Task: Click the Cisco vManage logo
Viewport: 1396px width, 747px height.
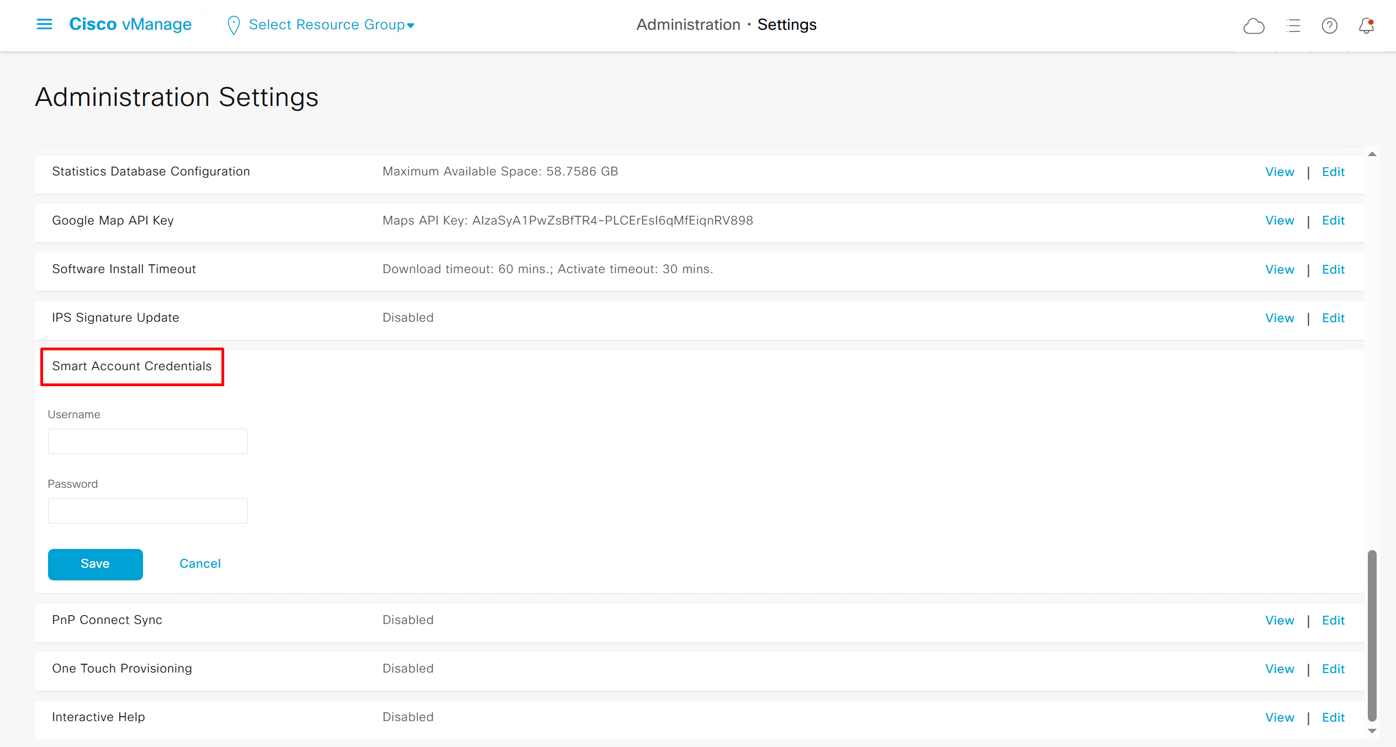Action: pos(130,24)
